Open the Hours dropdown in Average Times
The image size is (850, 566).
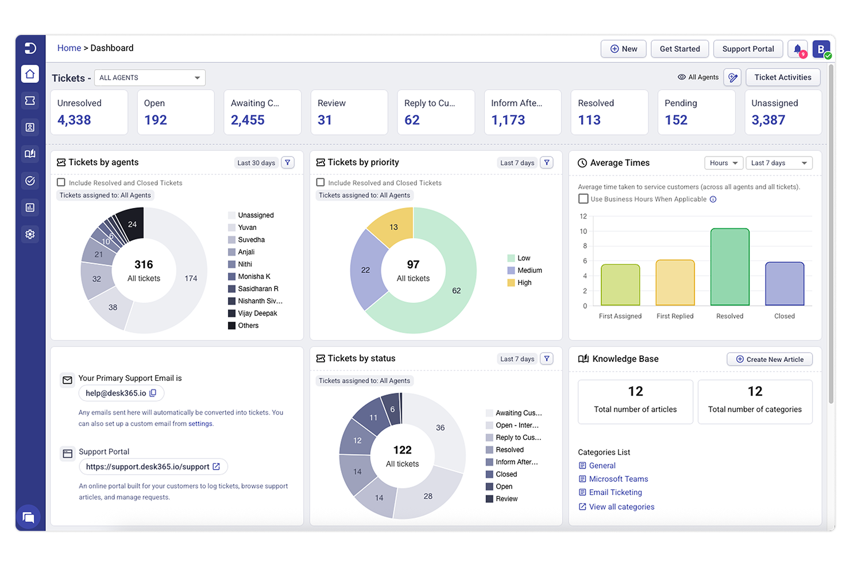(x=723, y=162)
